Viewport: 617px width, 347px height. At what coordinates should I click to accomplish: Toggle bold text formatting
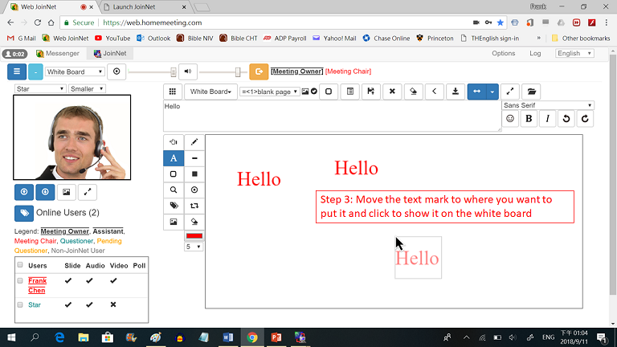pos(529,118)
